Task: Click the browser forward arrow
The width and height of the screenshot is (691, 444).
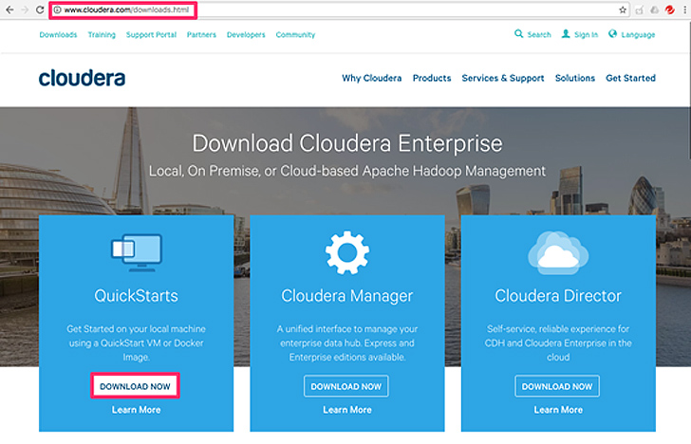Action: 25,9
